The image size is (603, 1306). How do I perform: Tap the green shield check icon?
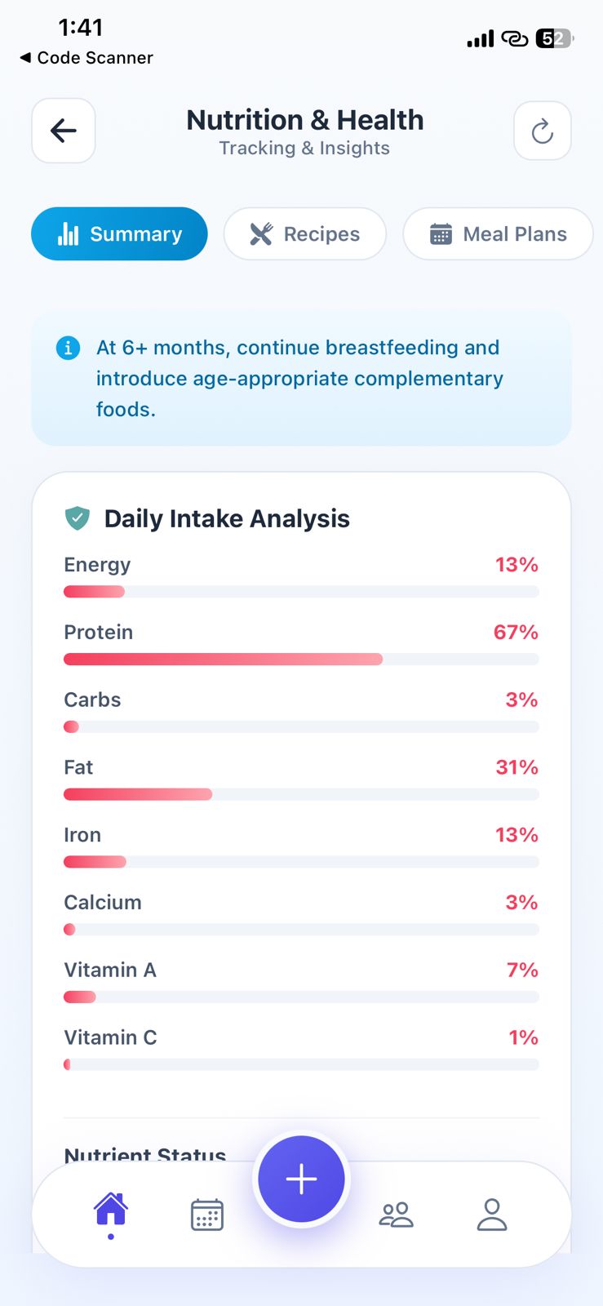[x=78, y=518]
